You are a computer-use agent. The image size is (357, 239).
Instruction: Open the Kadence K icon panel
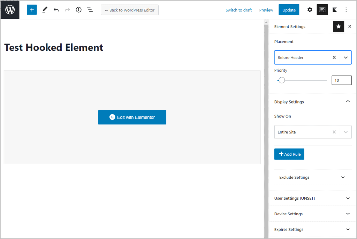[335, 10]
